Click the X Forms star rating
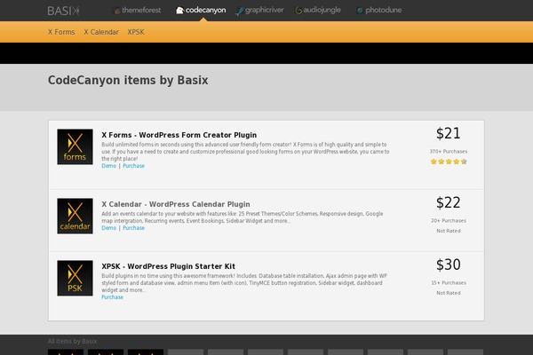Screen dimensions: 533x355 coord(449,162)
